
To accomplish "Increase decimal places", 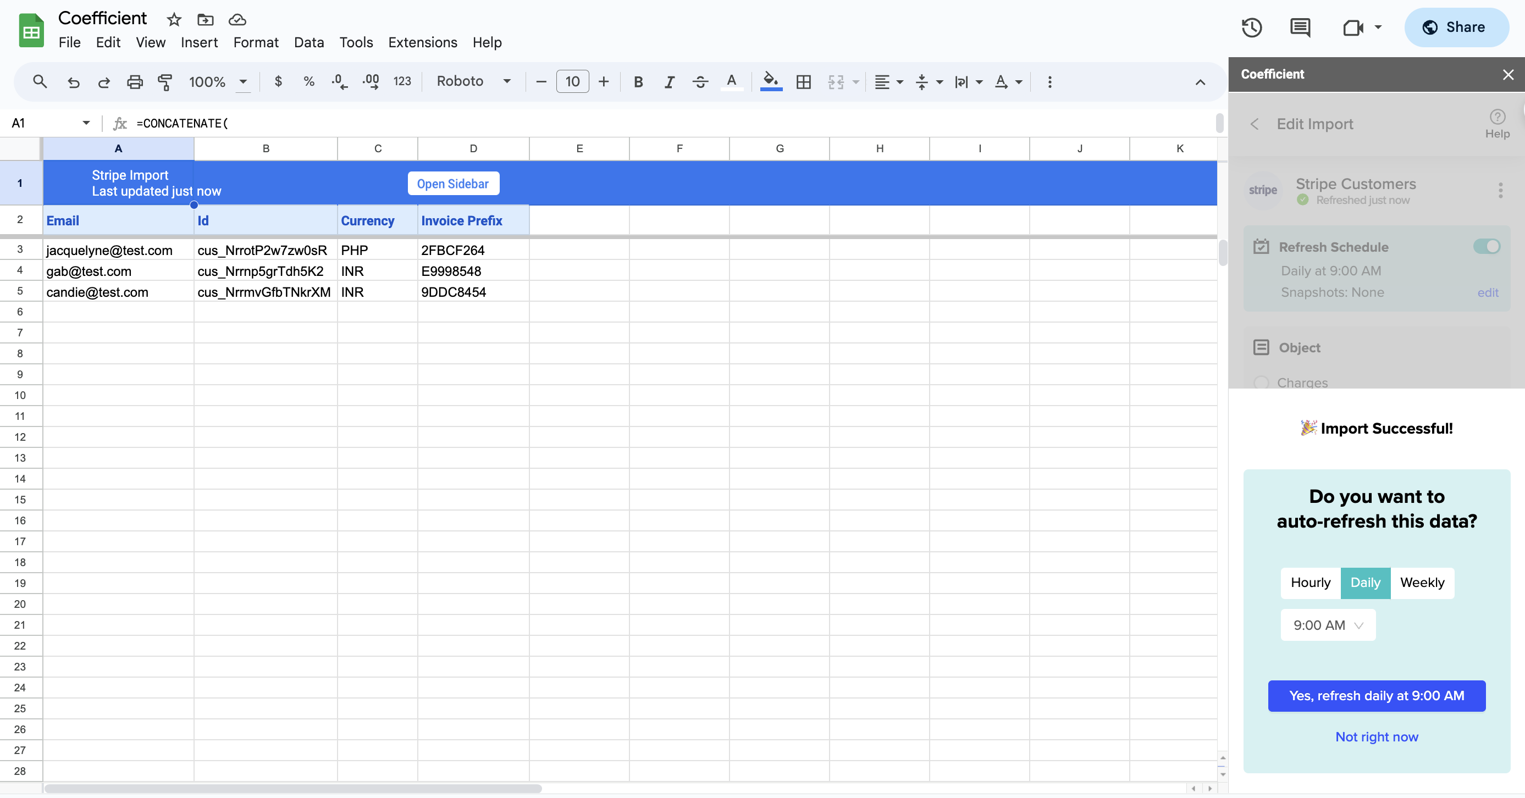I will (371, 81).
